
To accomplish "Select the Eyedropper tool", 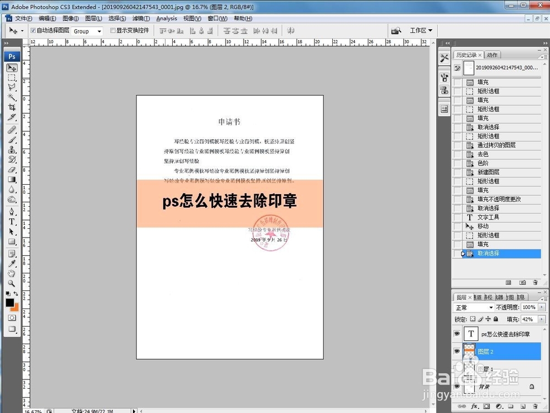I will (12, 263).
